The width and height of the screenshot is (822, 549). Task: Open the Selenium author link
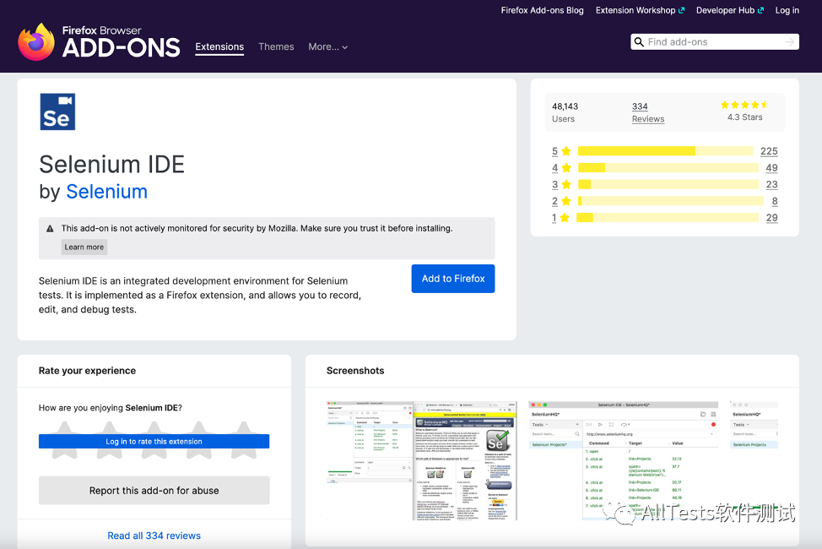(107, 192)
